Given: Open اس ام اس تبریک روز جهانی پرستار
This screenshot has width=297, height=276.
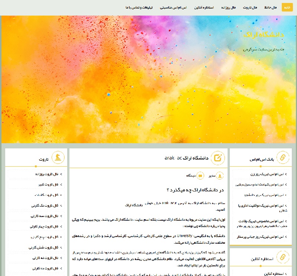Looking at the screenshot, I should [260, 237].
